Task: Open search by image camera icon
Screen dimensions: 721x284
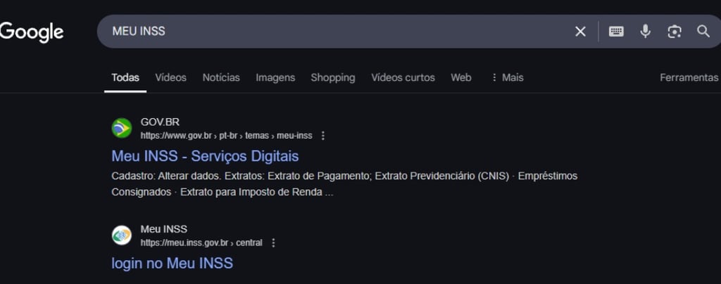Action: coord(674,31)
